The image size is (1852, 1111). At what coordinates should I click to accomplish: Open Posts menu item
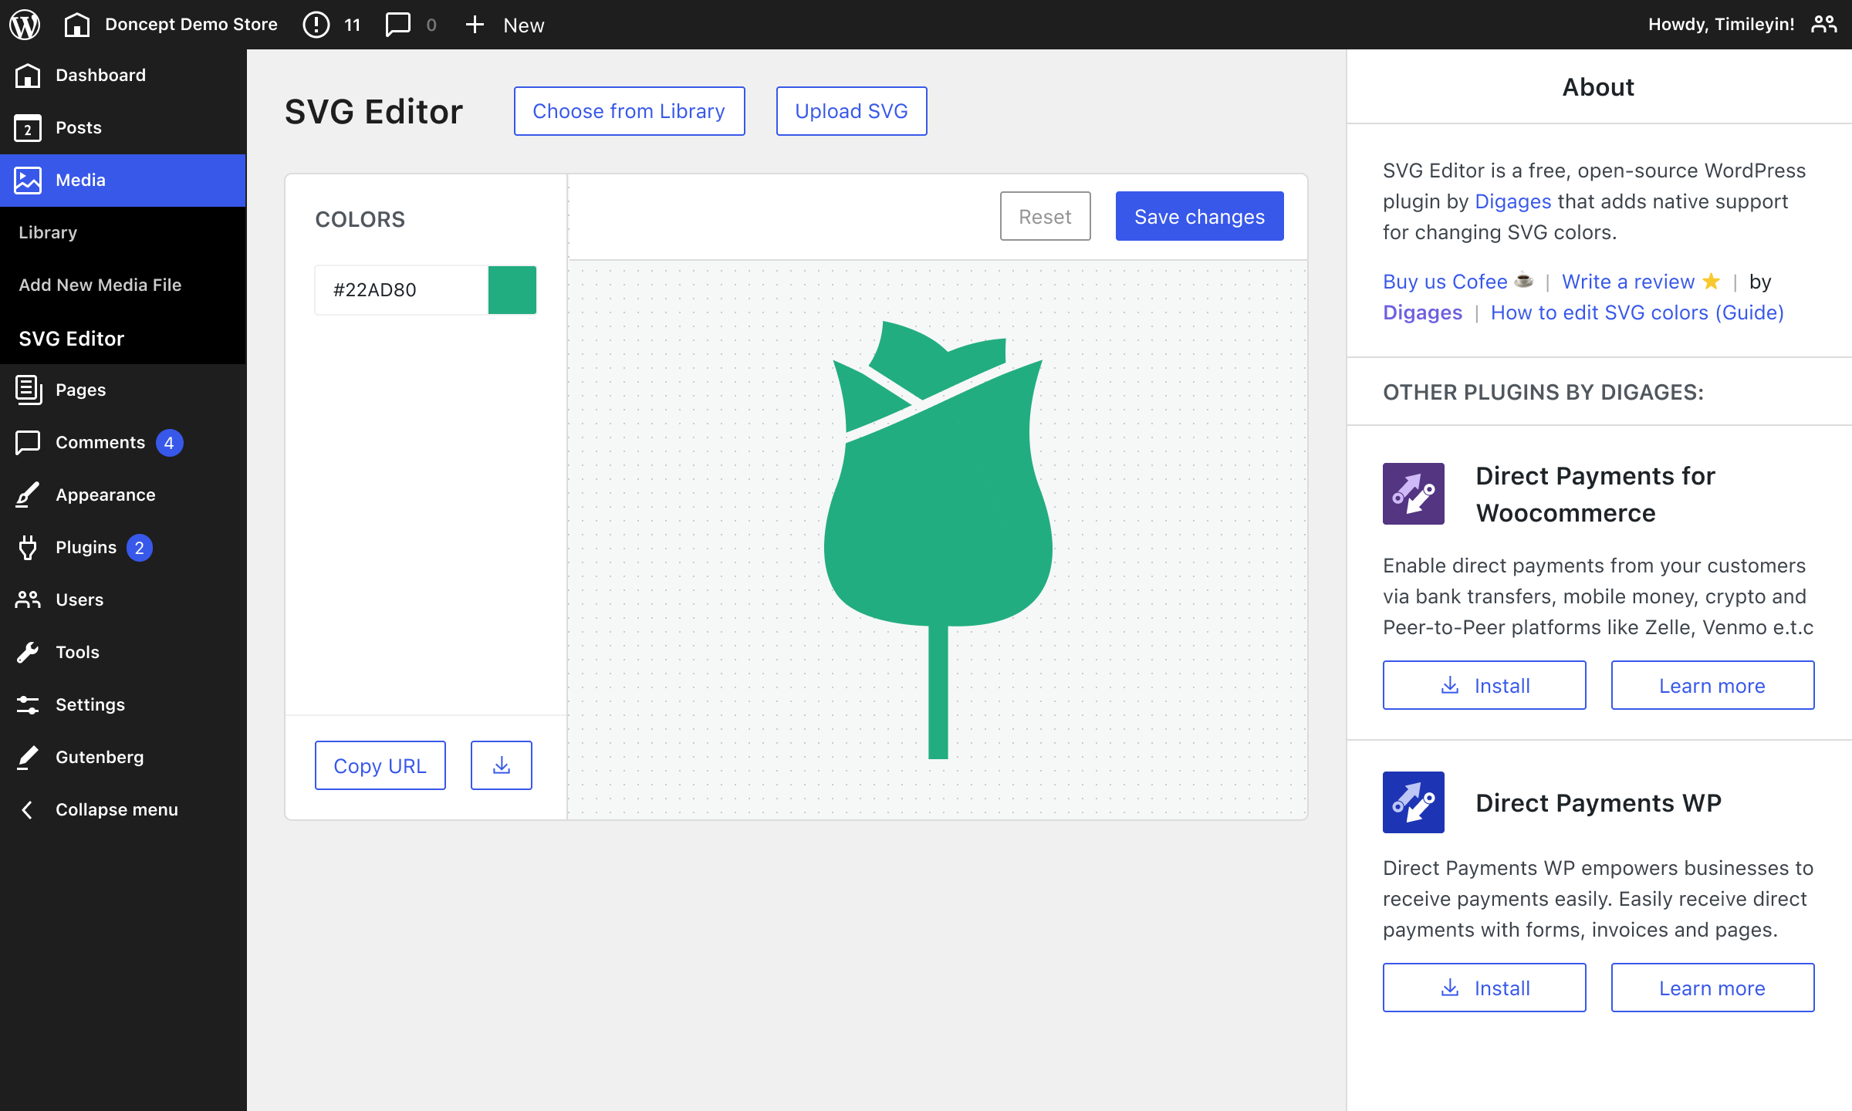[x=123, y=128]
